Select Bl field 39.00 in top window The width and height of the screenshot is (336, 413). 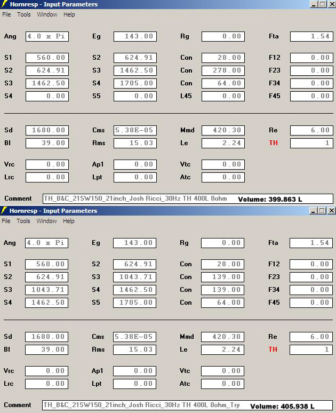(47, 143)
